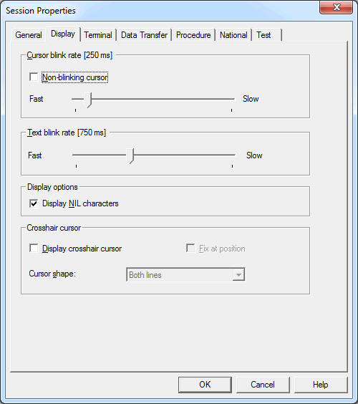The width and height of the screenshot is (358, 404).
Task: Close the Session Properties dialog
Action: pos(336,7)
